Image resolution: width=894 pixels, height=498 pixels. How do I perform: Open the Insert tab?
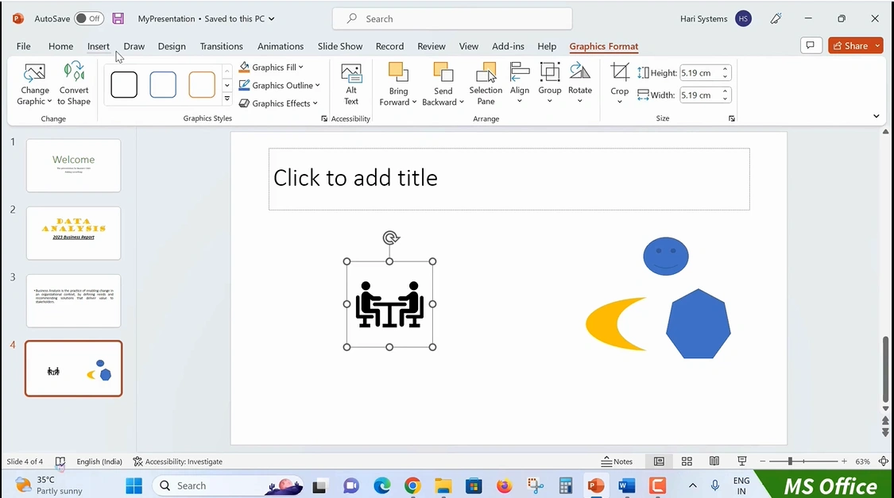pyautogui.click(x=99, y=46)
